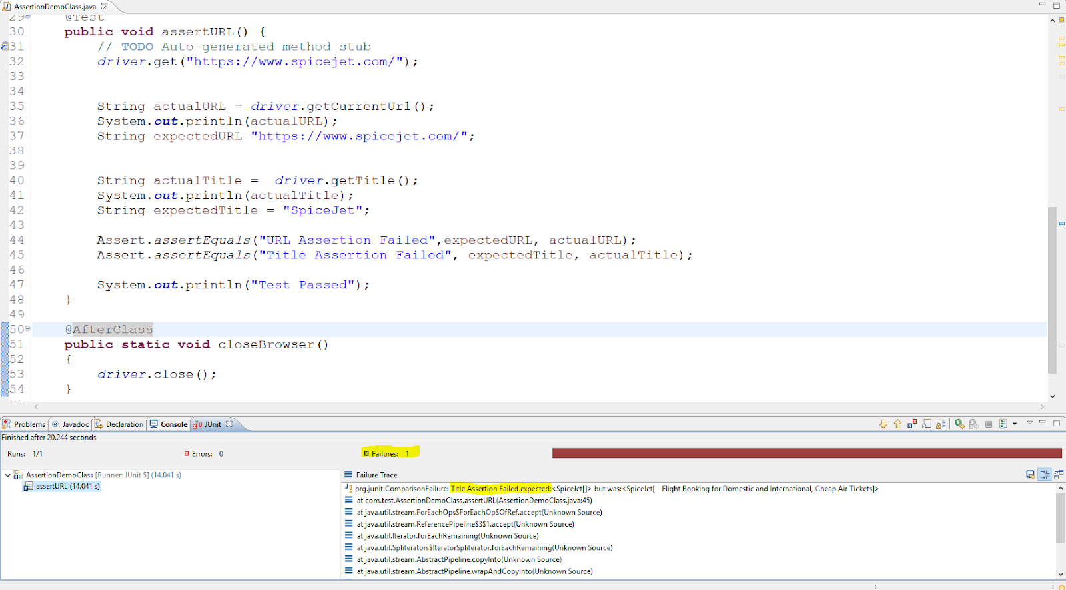Open the Test Run History icon

pos(1003,424)
